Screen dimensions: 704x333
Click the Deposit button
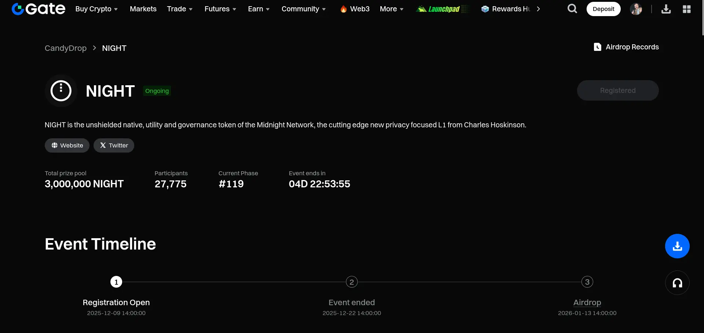click(x=603, y=9)
